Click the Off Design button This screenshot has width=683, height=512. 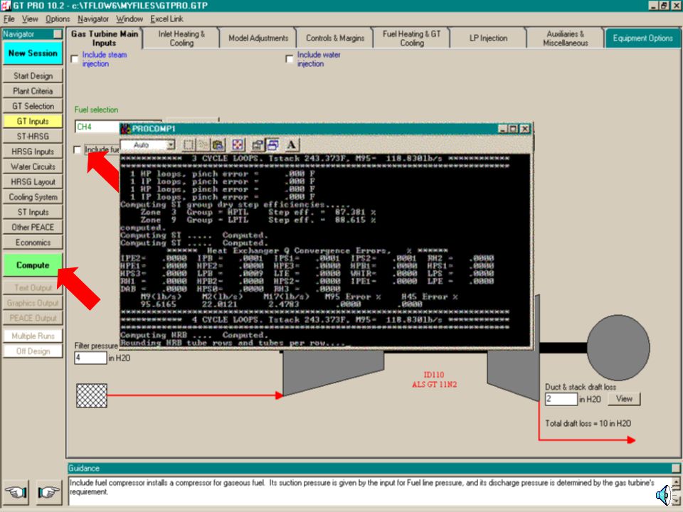click(33, 351)
